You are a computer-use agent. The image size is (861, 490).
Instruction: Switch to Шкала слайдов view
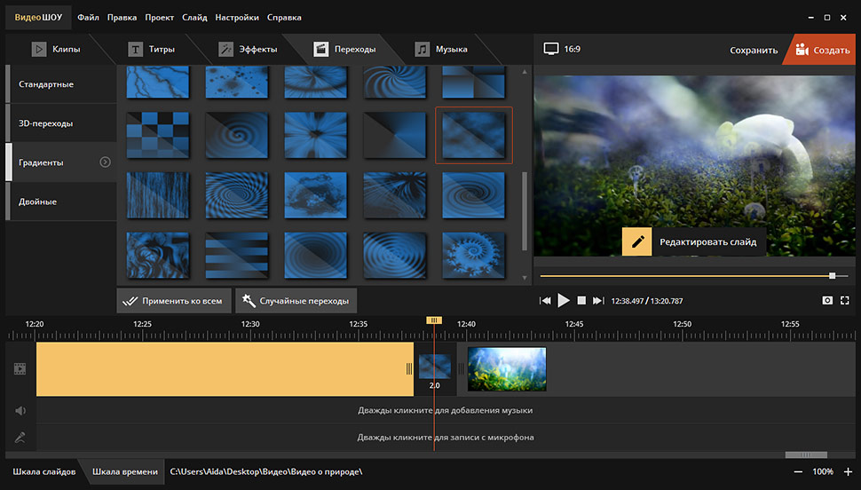point(43,471)
